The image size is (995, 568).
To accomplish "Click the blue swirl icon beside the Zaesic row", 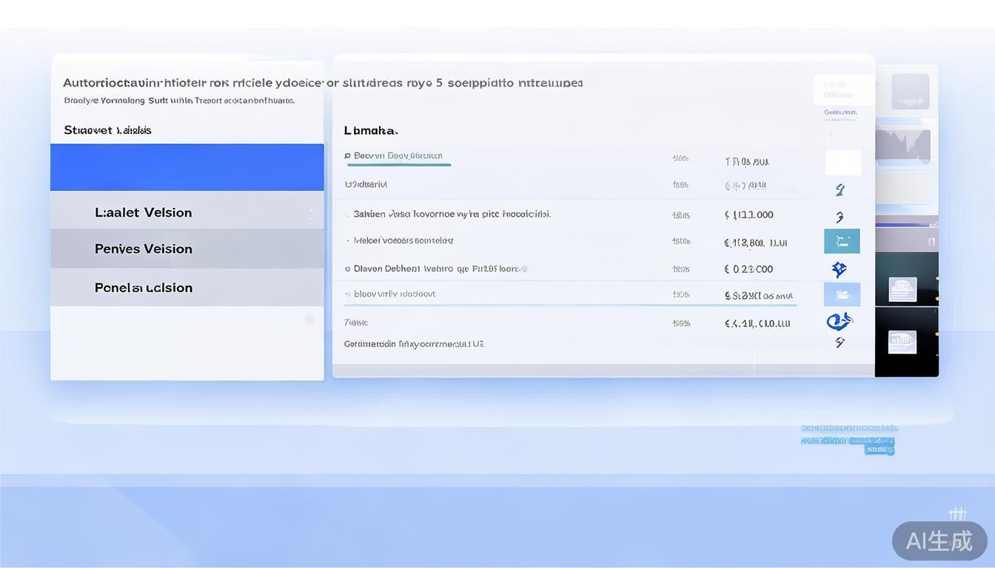I will [x=839, y=321].
